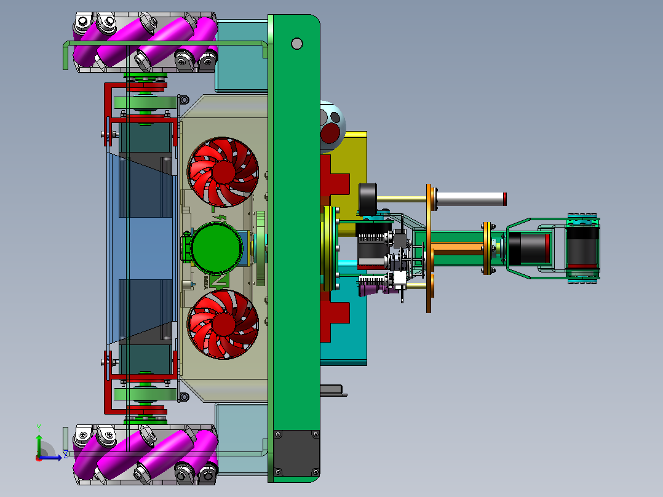The width and height of the screenshot is (663, 497).
Task: Select the dark gray square plate with four screws
Action: (x=296, y=453)
